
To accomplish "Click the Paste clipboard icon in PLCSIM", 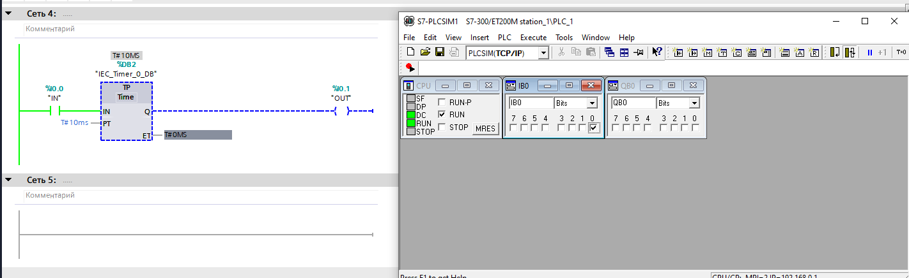I will click(x=591, y=52).
